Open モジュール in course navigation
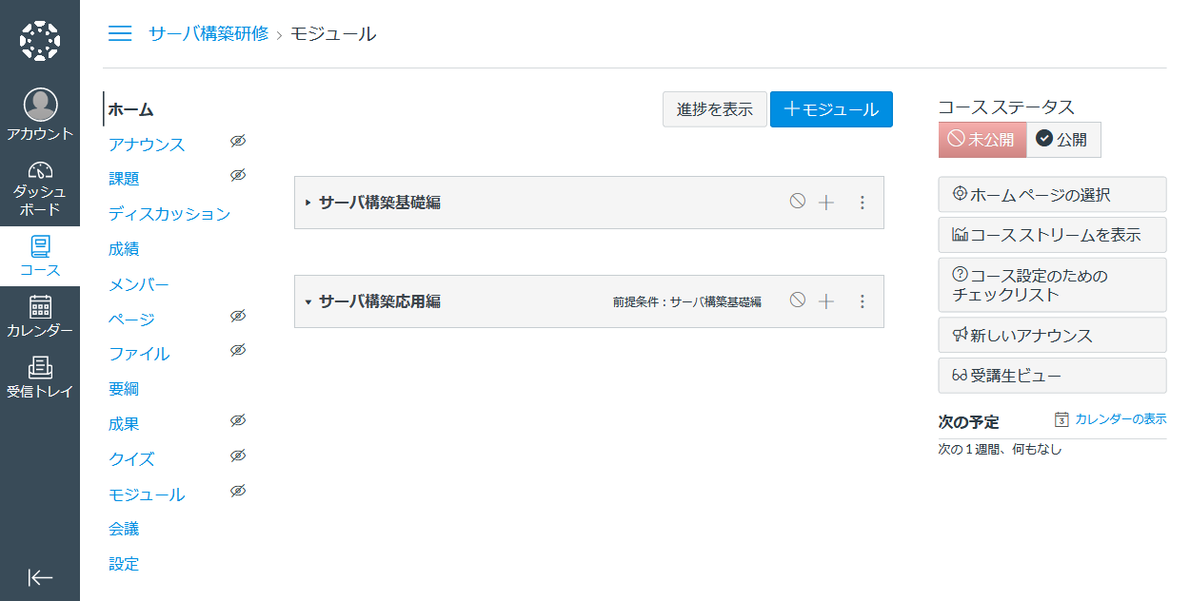Viewport: 1190px width, 601px height. [147, 494]
